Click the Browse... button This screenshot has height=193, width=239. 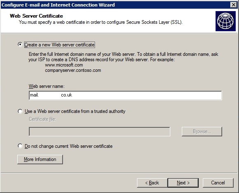(202, 131)
